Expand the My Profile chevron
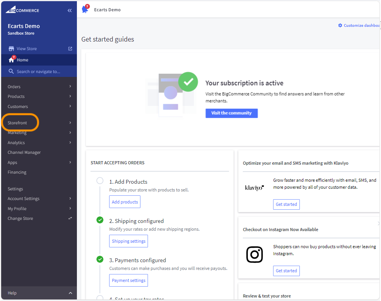Viewport: 381px width, 301px height. [70, 209]
